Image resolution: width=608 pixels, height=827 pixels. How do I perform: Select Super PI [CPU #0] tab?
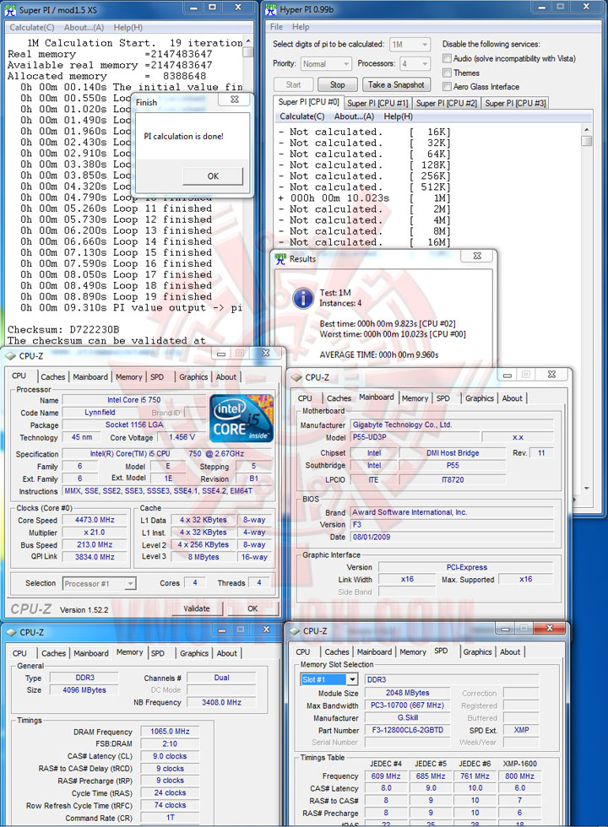[309, 102]
